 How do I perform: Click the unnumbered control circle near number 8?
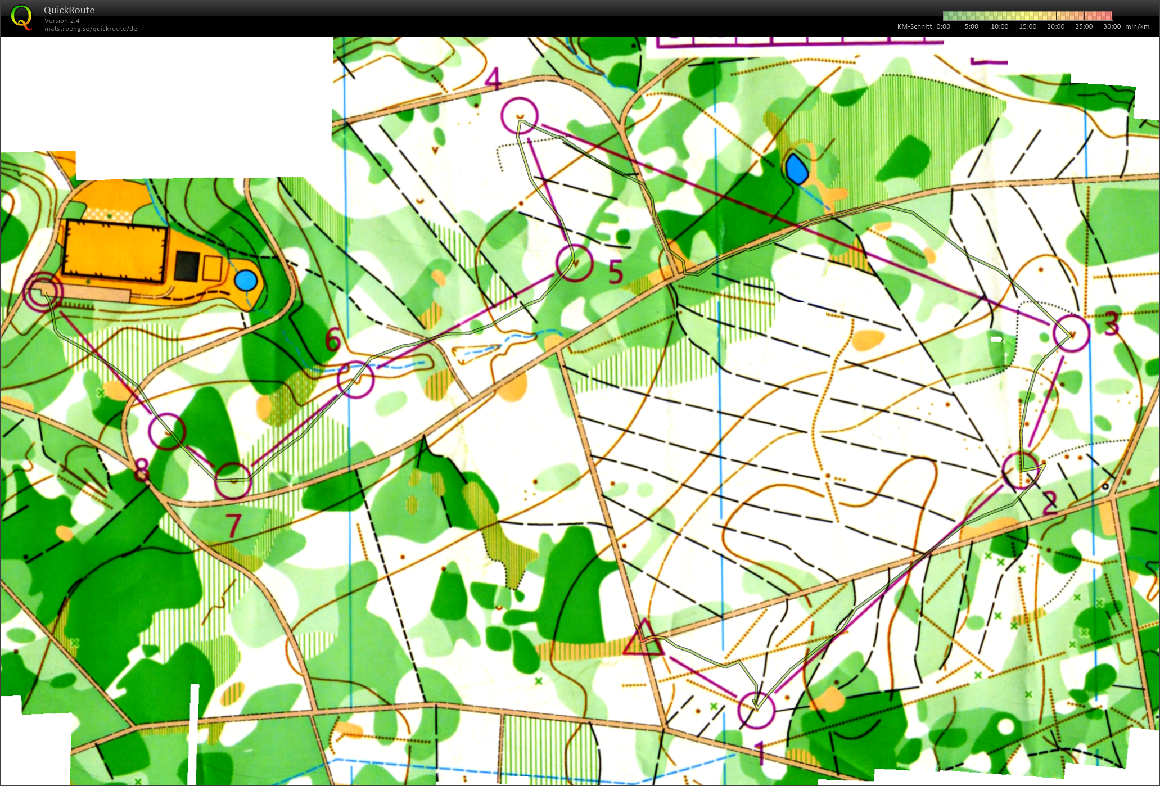[x=167, y=432]
